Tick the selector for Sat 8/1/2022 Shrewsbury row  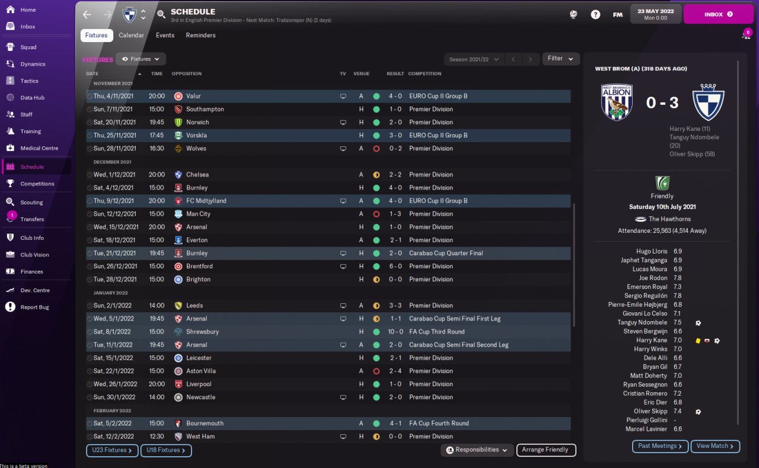(x=90, y=332)
